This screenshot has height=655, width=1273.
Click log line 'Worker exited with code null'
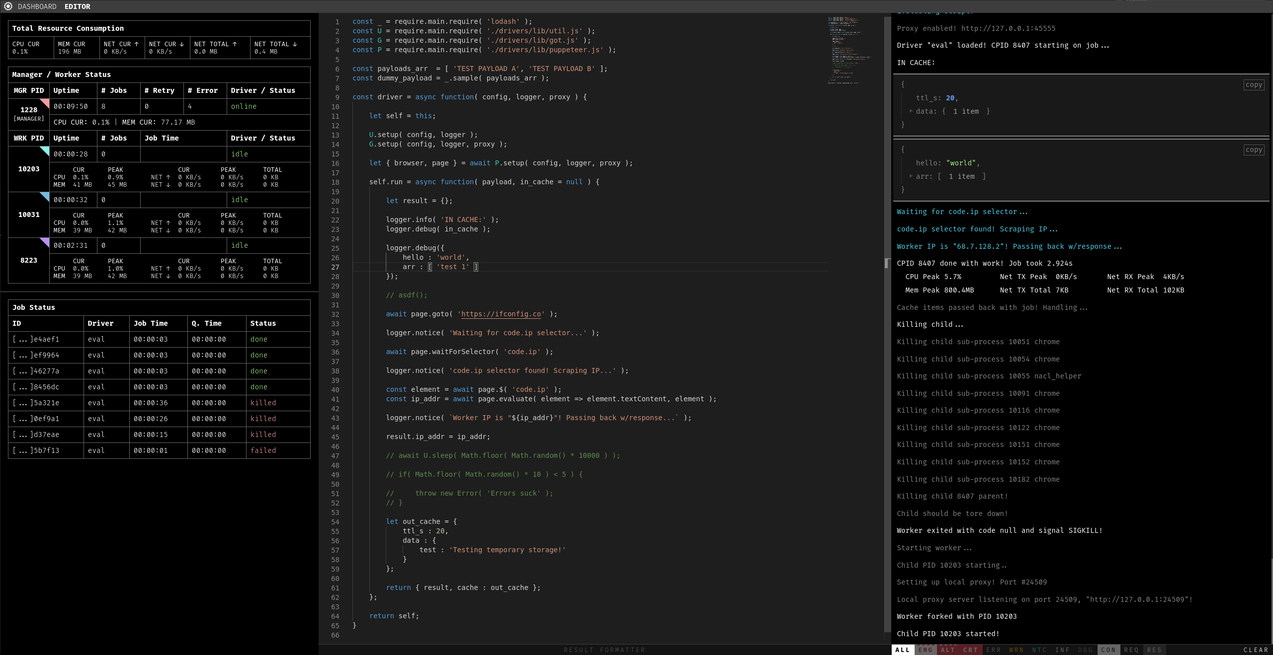click(999, 530)
